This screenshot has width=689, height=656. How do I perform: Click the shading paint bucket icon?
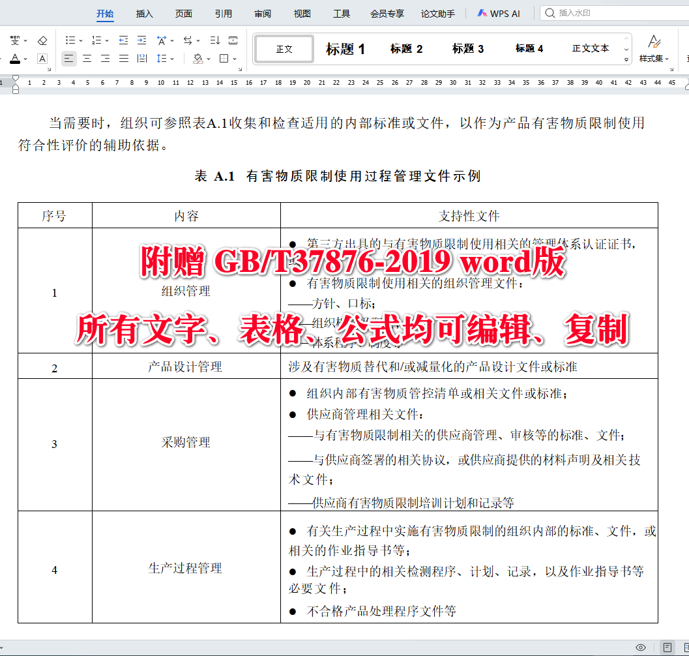(x=198, y=59)
